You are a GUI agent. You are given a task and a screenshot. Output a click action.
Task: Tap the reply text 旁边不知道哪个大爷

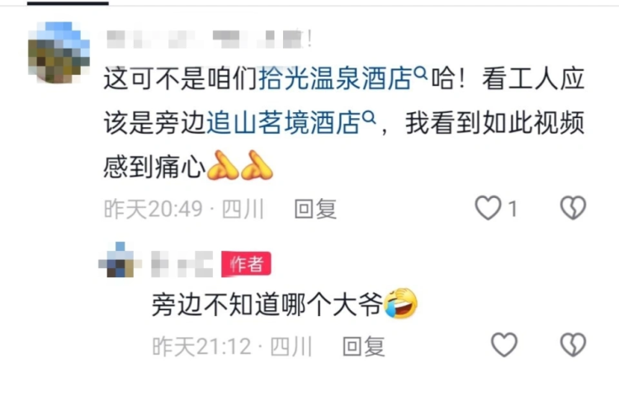point(267,305)
